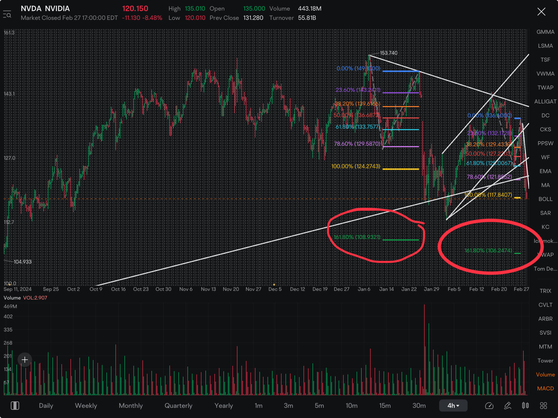Select the 0.00% (149.1000) Fibonacci line

tap(401, 71)
